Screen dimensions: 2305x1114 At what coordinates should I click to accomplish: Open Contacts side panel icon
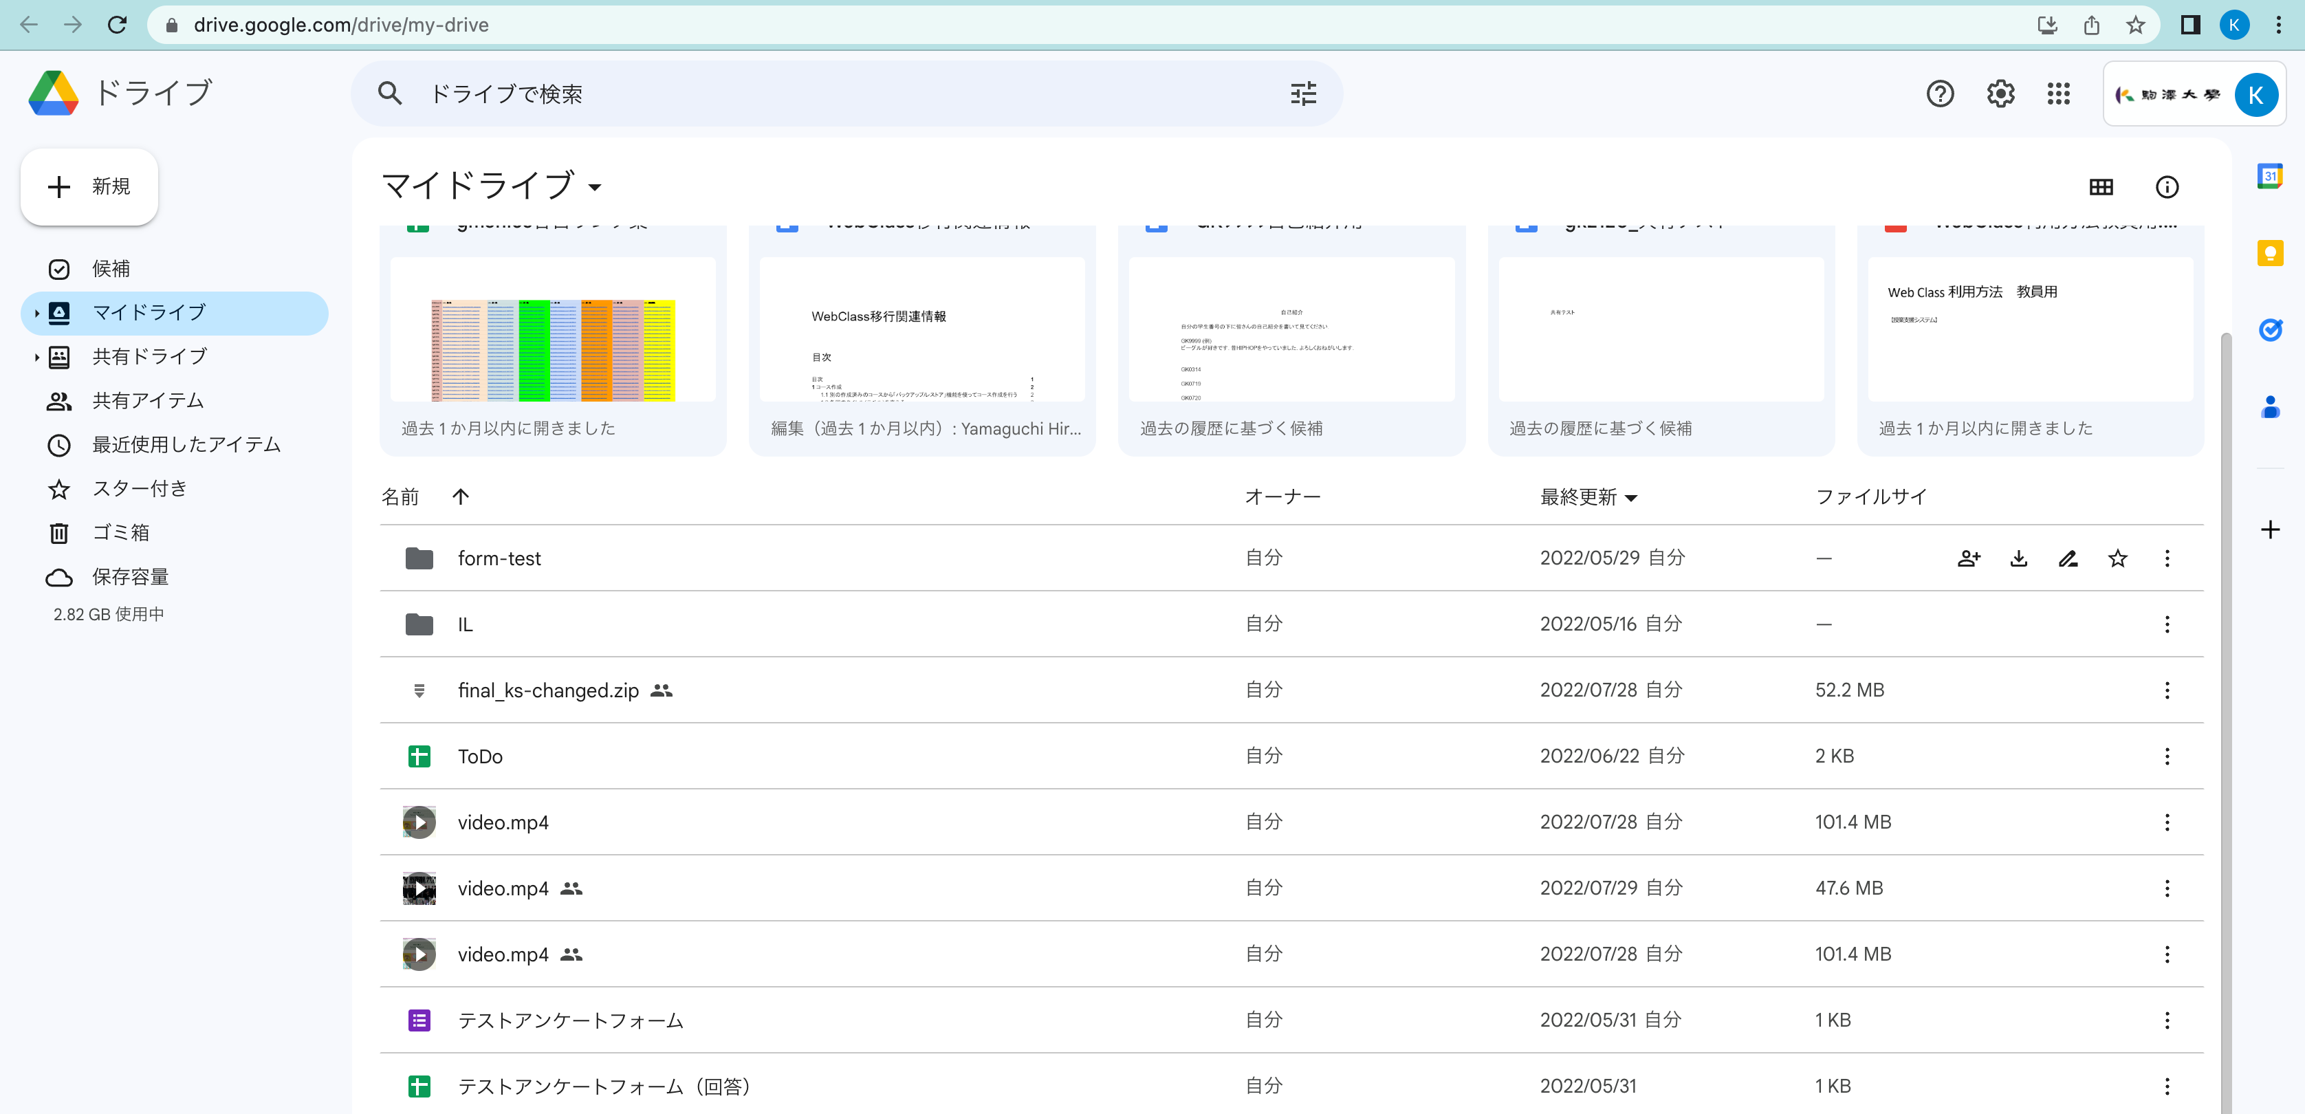pos(2269,407)
